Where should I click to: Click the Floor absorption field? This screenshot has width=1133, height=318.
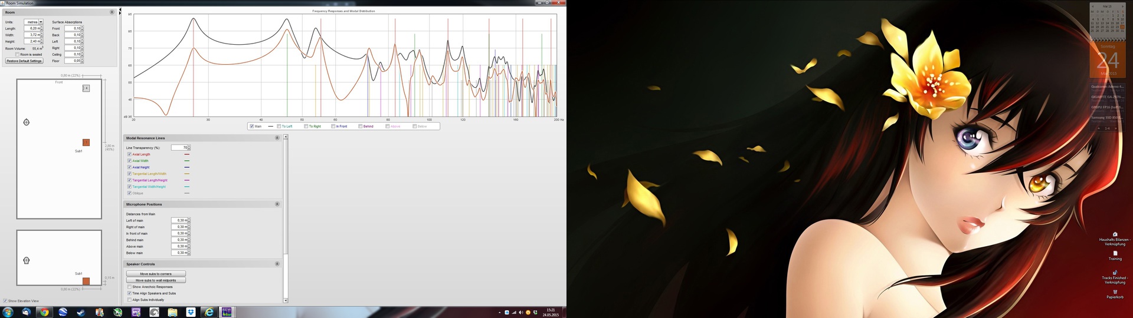72,61
